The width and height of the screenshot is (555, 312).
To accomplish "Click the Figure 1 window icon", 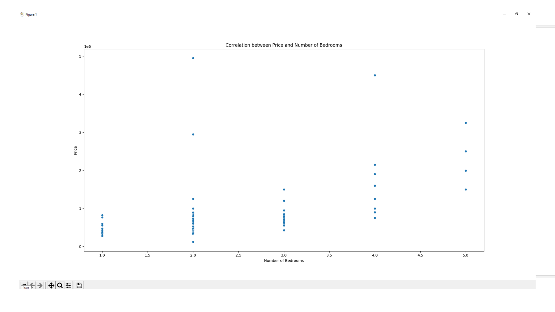I will 22,14.
